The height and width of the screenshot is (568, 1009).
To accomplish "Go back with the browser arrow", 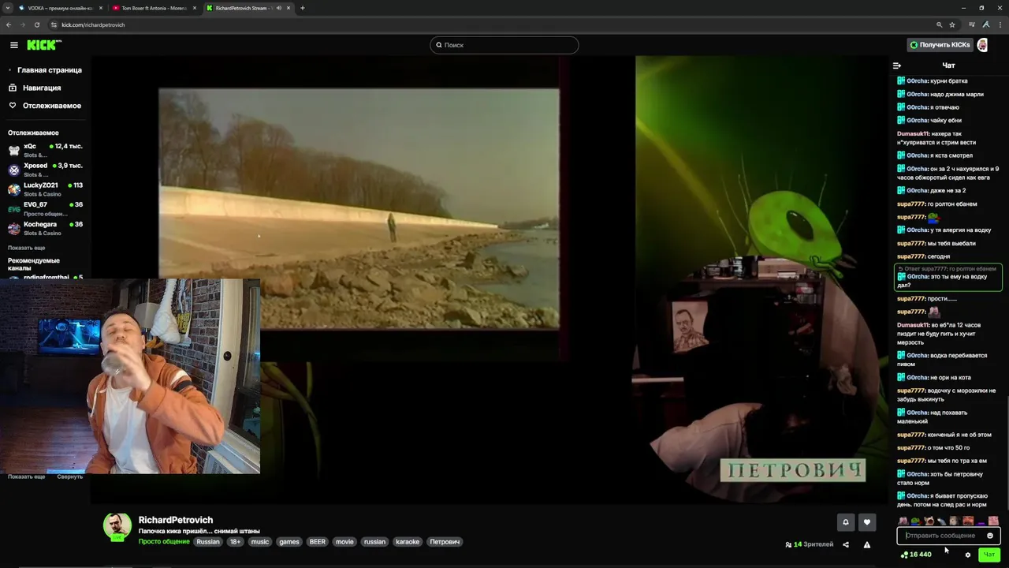I will point(9,24).
